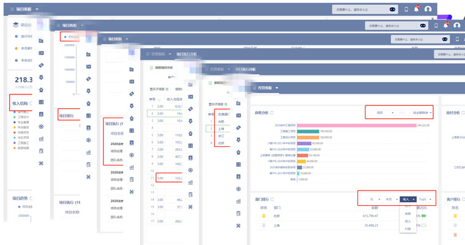Click the robot assistant icon in the topmost search box

[x=392, y=9]
